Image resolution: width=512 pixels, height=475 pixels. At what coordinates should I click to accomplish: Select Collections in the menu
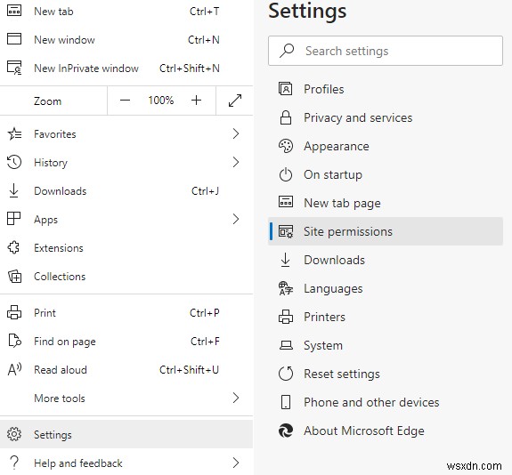[x=126, y=277]
